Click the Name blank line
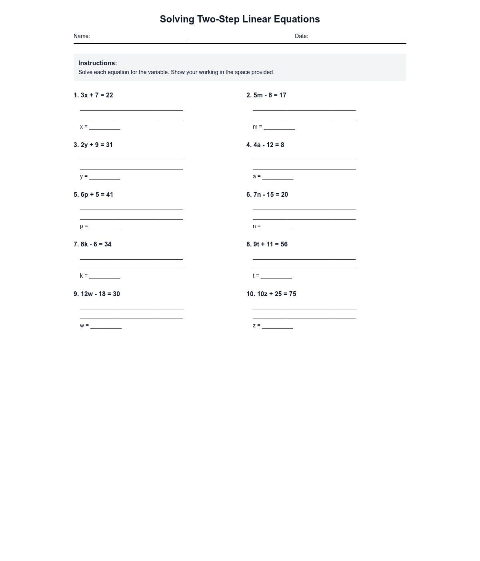480x561 pixels. [140, 36]
